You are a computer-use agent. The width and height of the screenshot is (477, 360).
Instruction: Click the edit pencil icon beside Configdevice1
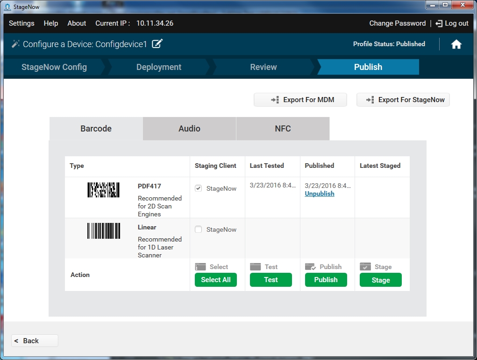157,44
